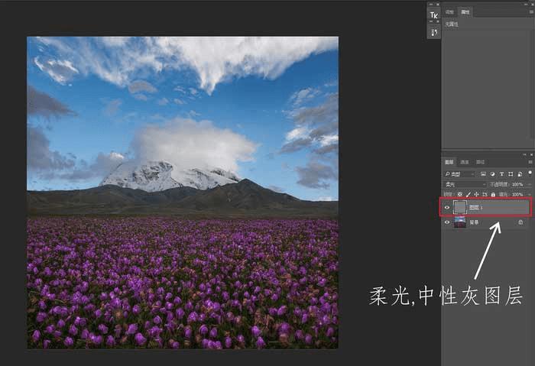Open the opacity 100% slider dropdown
535x366 pixels.
[x=529, y=184]
